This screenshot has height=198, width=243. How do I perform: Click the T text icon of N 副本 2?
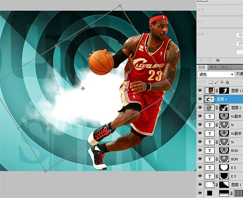pyautogui.click(x=209, y=116)
